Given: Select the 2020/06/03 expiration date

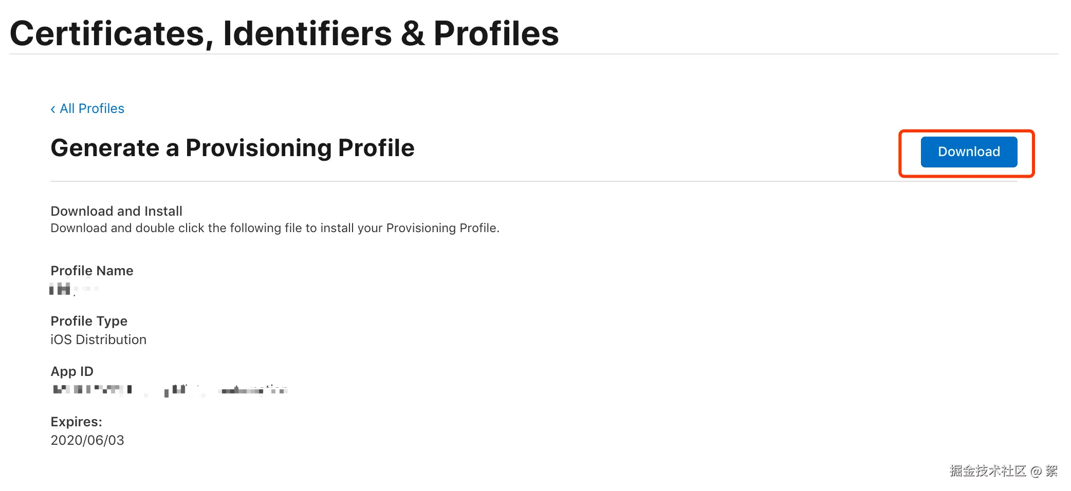Looking at the screenshot, I should [87, 440].
